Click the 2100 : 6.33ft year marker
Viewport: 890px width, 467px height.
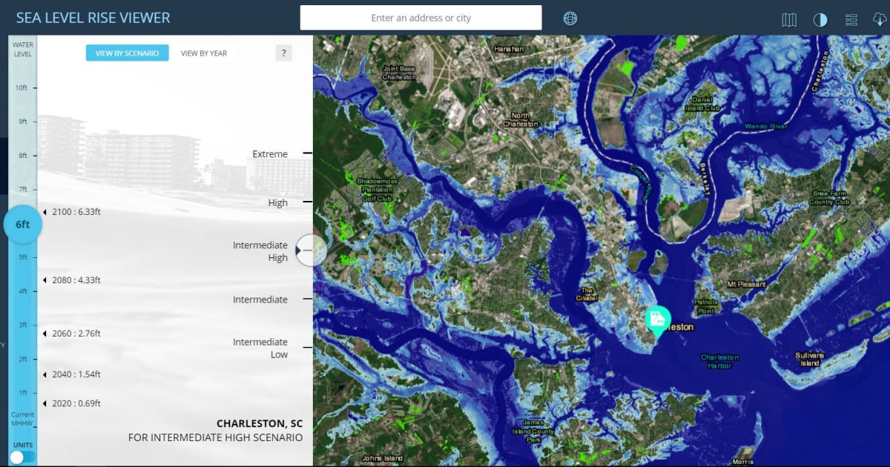tap(73, 211)
